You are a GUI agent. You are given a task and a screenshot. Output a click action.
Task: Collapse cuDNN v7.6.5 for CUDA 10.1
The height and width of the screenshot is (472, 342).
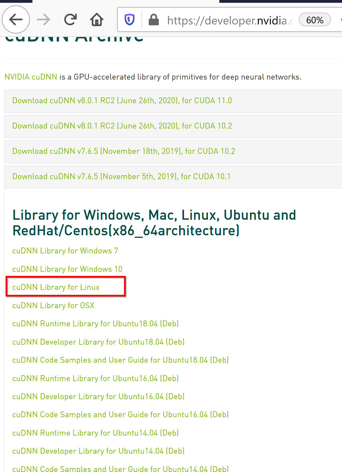(122, 176)
